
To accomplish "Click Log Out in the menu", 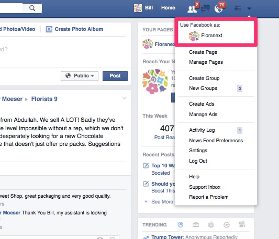I will (x=198, y=161).
